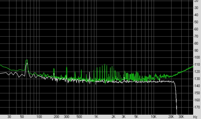Click the -170 dB level label

click(196, 107)
